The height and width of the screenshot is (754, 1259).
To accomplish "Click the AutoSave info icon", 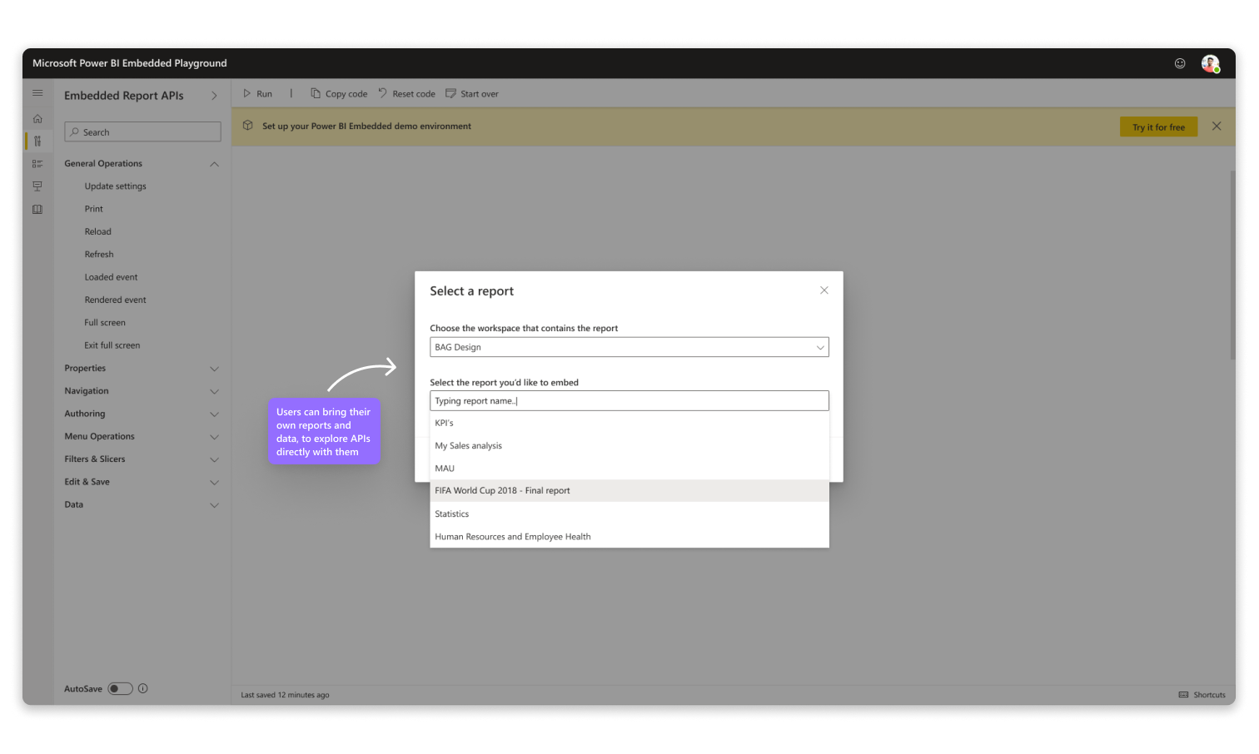I will click(x=143, y=688).
